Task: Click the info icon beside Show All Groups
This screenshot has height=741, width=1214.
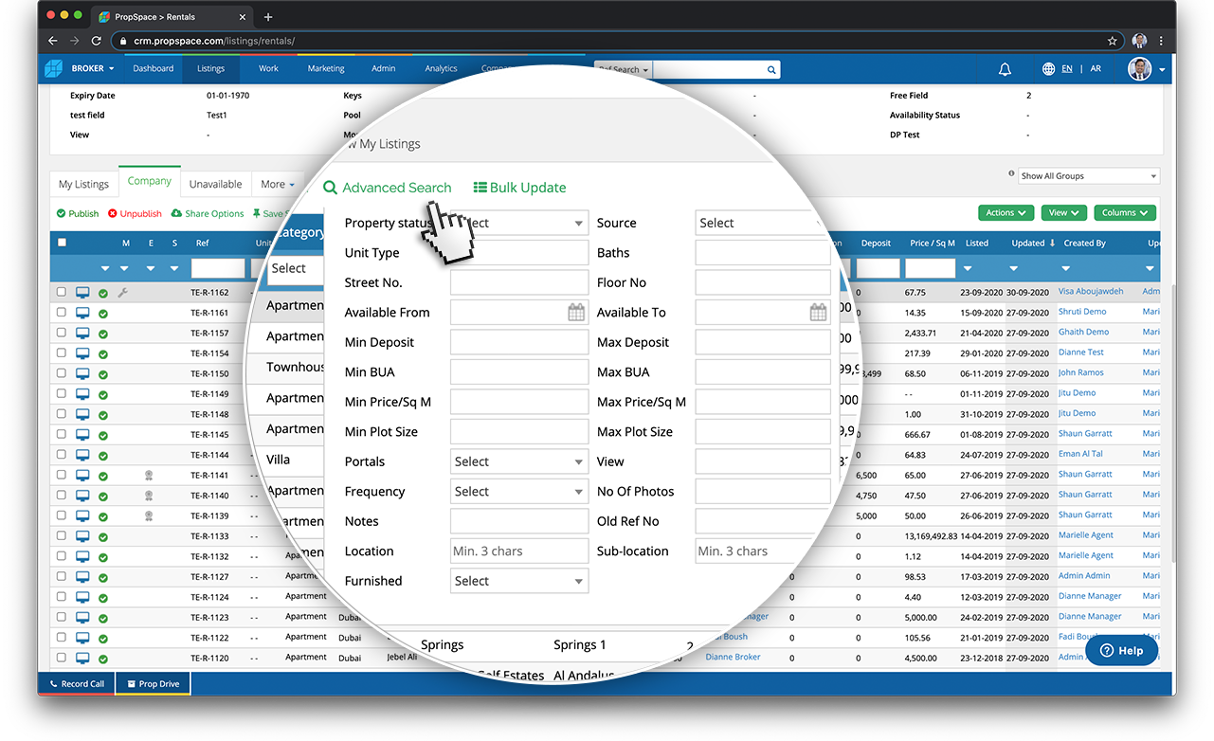Action: click(1010, 174)
